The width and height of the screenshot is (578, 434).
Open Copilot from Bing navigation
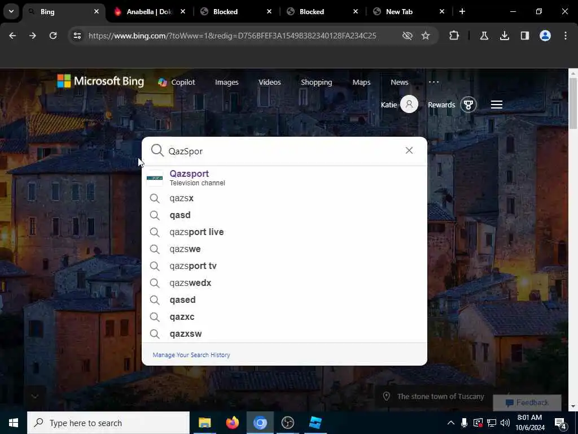point(177,83)
